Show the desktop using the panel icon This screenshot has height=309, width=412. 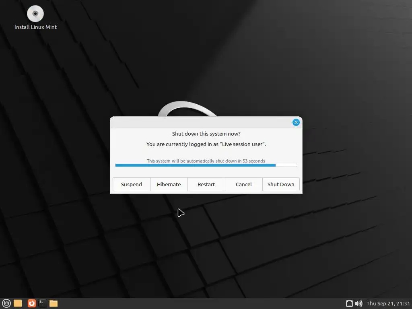click(x=18, y=303)
